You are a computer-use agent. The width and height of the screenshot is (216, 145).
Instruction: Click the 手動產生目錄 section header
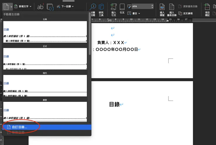11,14
